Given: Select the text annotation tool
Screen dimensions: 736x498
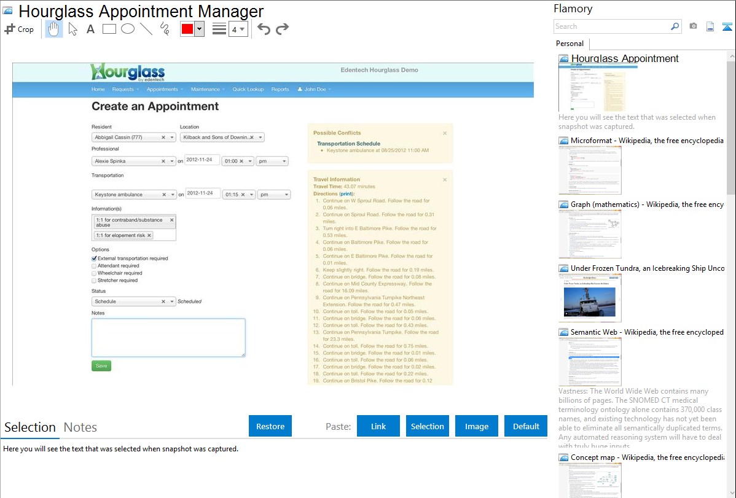Looking at the screenshot, I should (x=90, y=29).
